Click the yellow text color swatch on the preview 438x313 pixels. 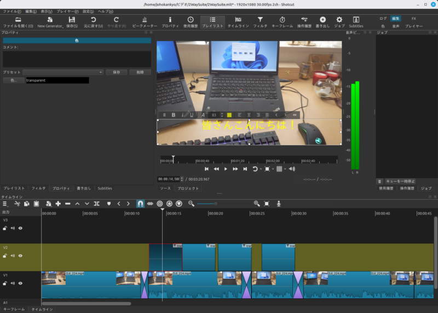229,115
